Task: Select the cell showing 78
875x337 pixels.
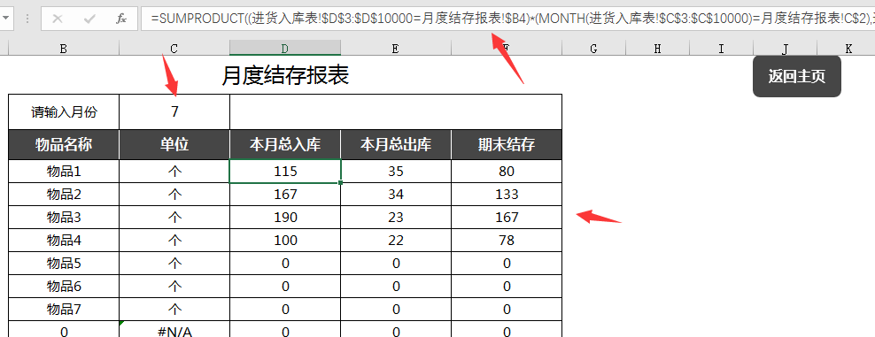Action: point(507,240)
